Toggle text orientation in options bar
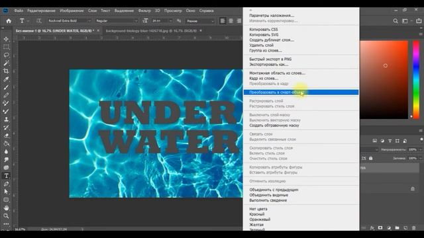 38,20
